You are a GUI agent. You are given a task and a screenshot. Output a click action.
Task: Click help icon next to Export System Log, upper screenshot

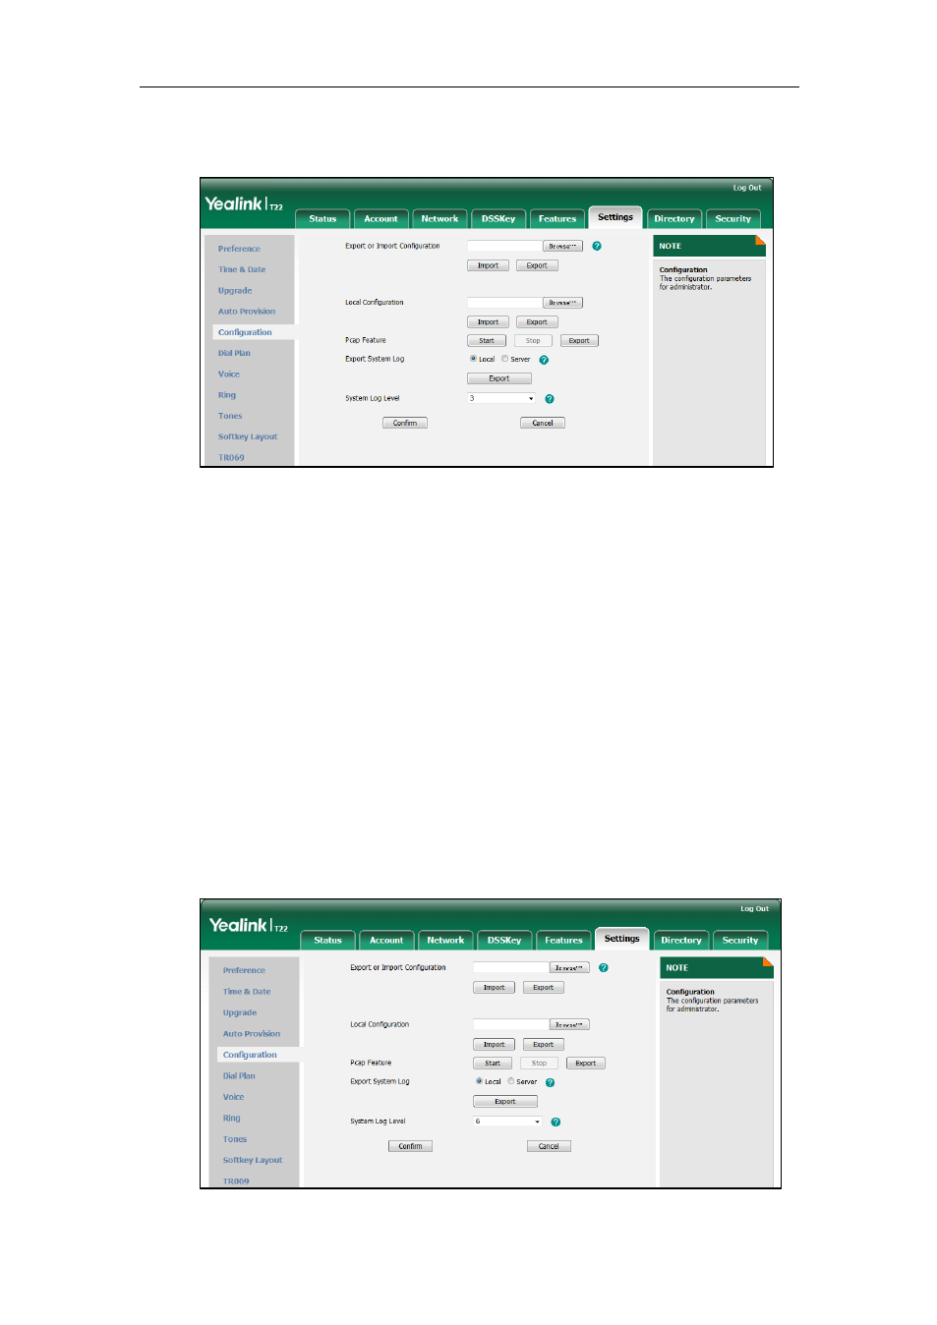(x=544, y=360)
